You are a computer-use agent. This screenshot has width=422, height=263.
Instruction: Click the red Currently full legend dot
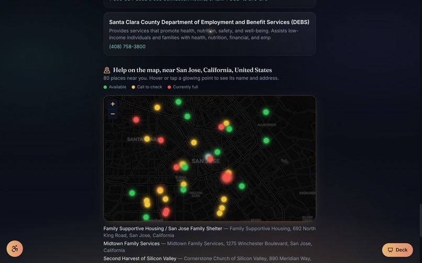tap(169, 87)
